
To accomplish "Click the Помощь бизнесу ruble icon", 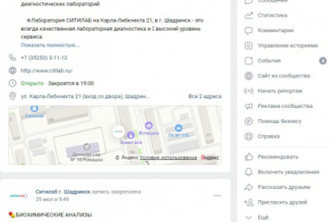I will click(x=248, y=121).
